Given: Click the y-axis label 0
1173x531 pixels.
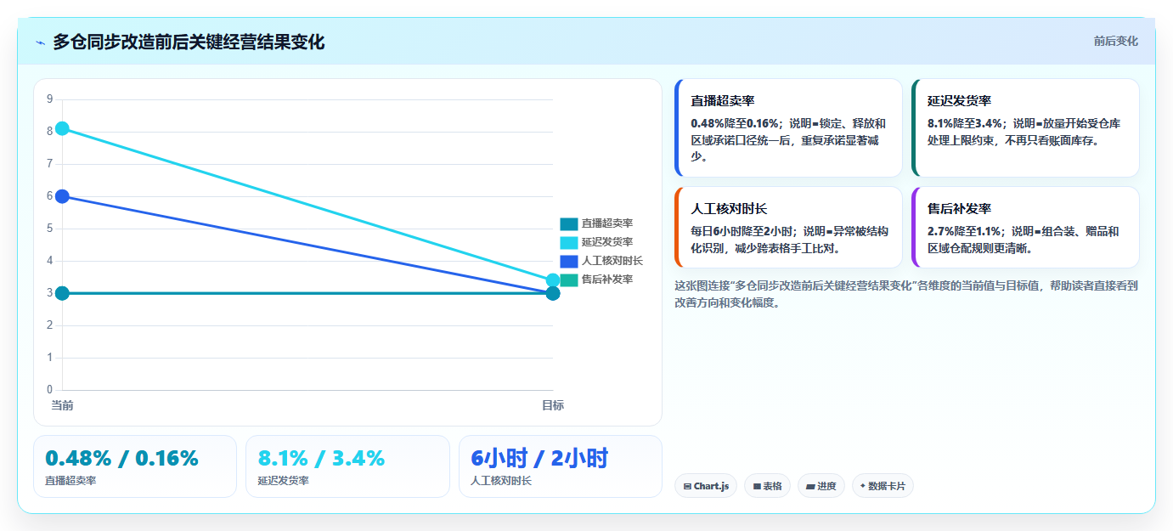Looking at the screenshot, I should tap(49, 390).
